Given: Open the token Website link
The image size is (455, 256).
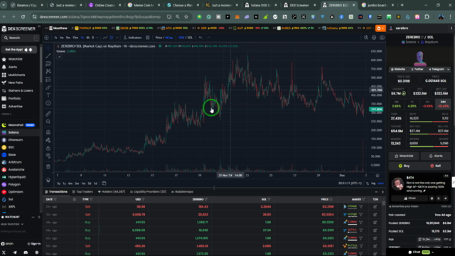Looking at the screenshot, I should (x=398, y=70).
